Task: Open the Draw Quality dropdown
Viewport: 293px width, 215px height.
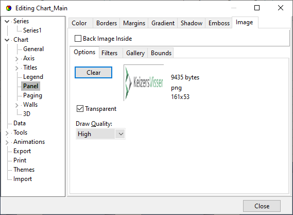Action: (120, 134)
